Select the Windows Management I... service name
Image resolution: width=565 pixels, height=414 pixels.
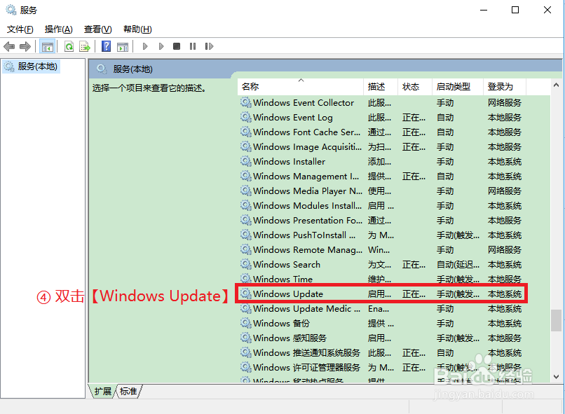pos(306,177)
